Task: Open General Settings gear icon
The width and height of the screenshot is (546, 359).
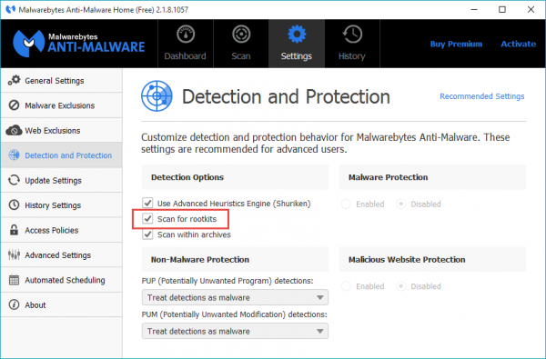Action: point(15,80)
